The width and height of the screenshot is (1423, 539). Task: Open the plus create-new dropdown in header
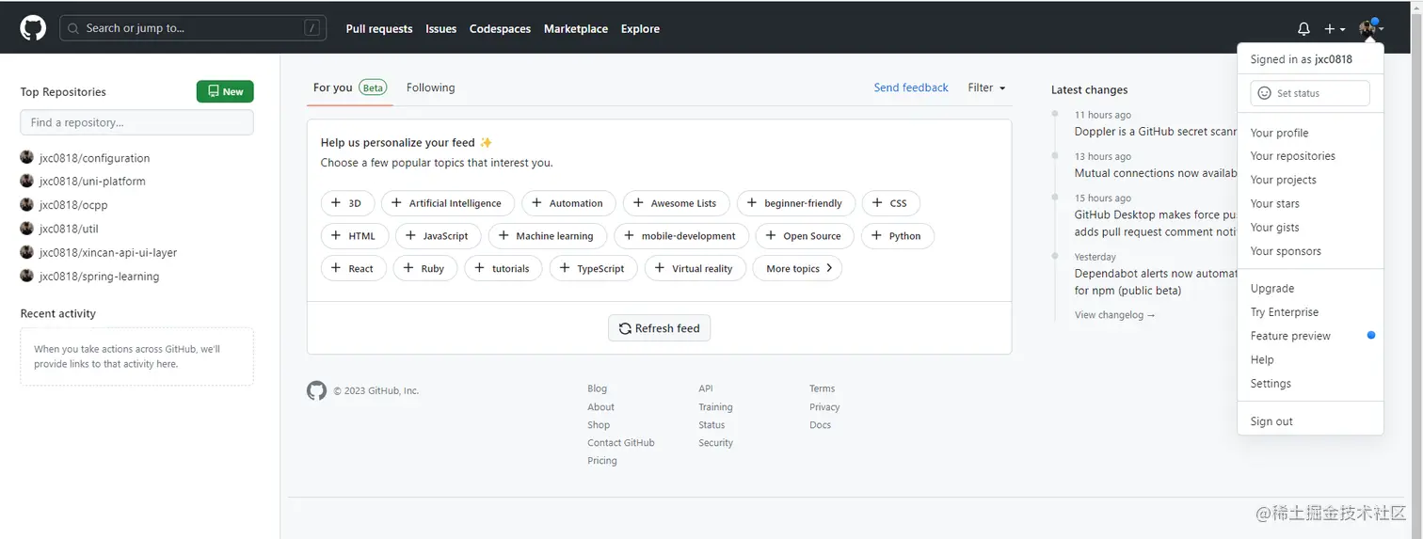[x=1335, y=29]
